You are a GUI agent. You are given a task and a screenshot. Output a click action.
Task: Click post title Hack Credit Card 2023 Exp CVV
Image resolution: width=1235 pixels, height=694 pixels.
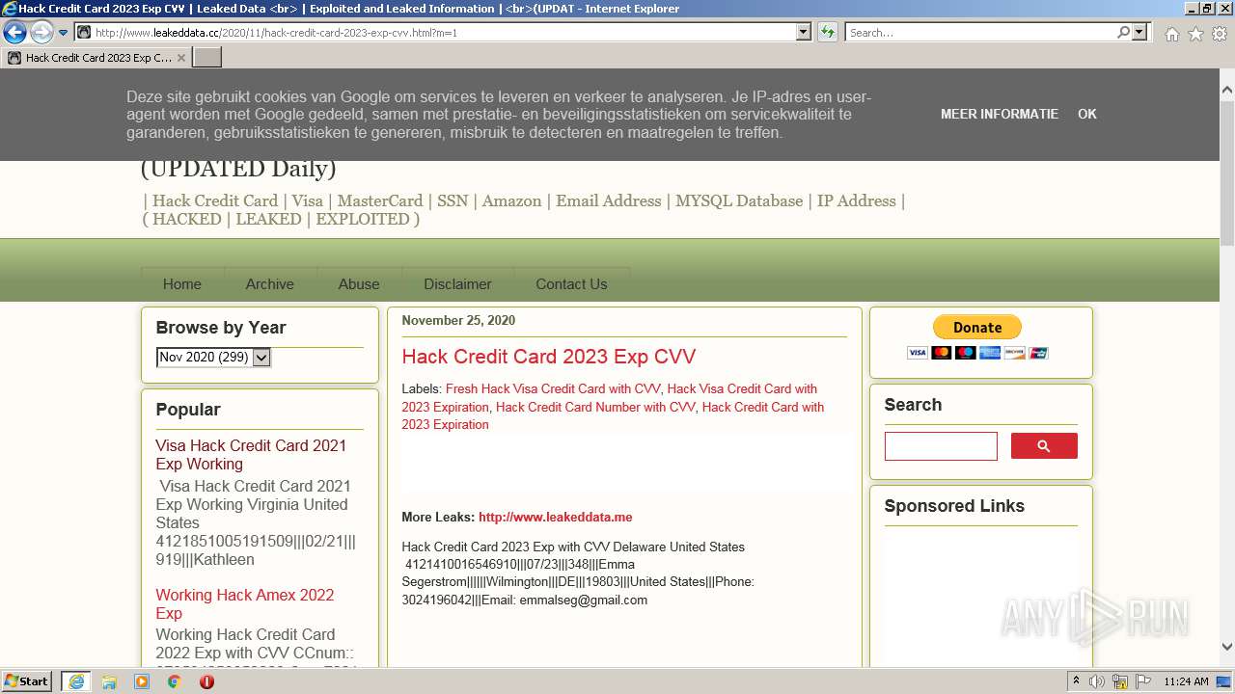coord(549,356)
